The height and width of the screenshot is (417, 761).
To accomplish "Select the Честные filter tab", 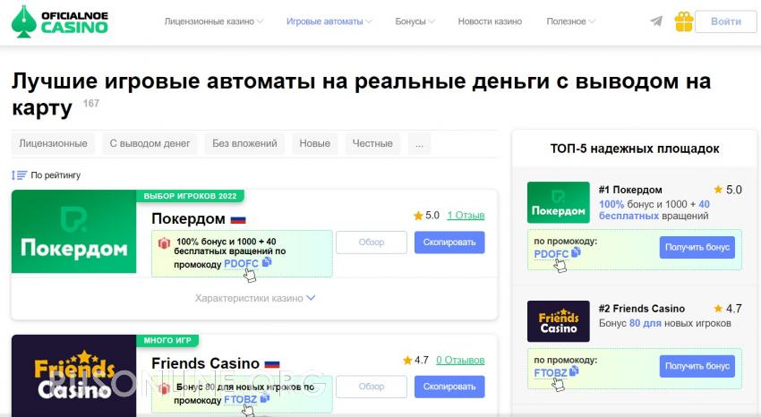I will click(x=372, y=143).
